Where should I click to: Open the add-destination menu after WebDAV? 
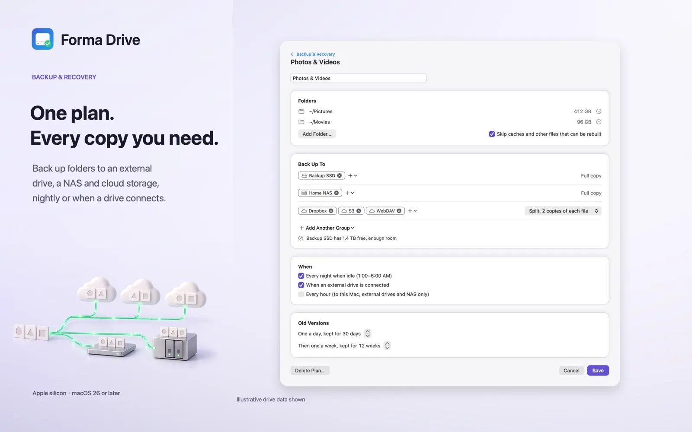412,211
